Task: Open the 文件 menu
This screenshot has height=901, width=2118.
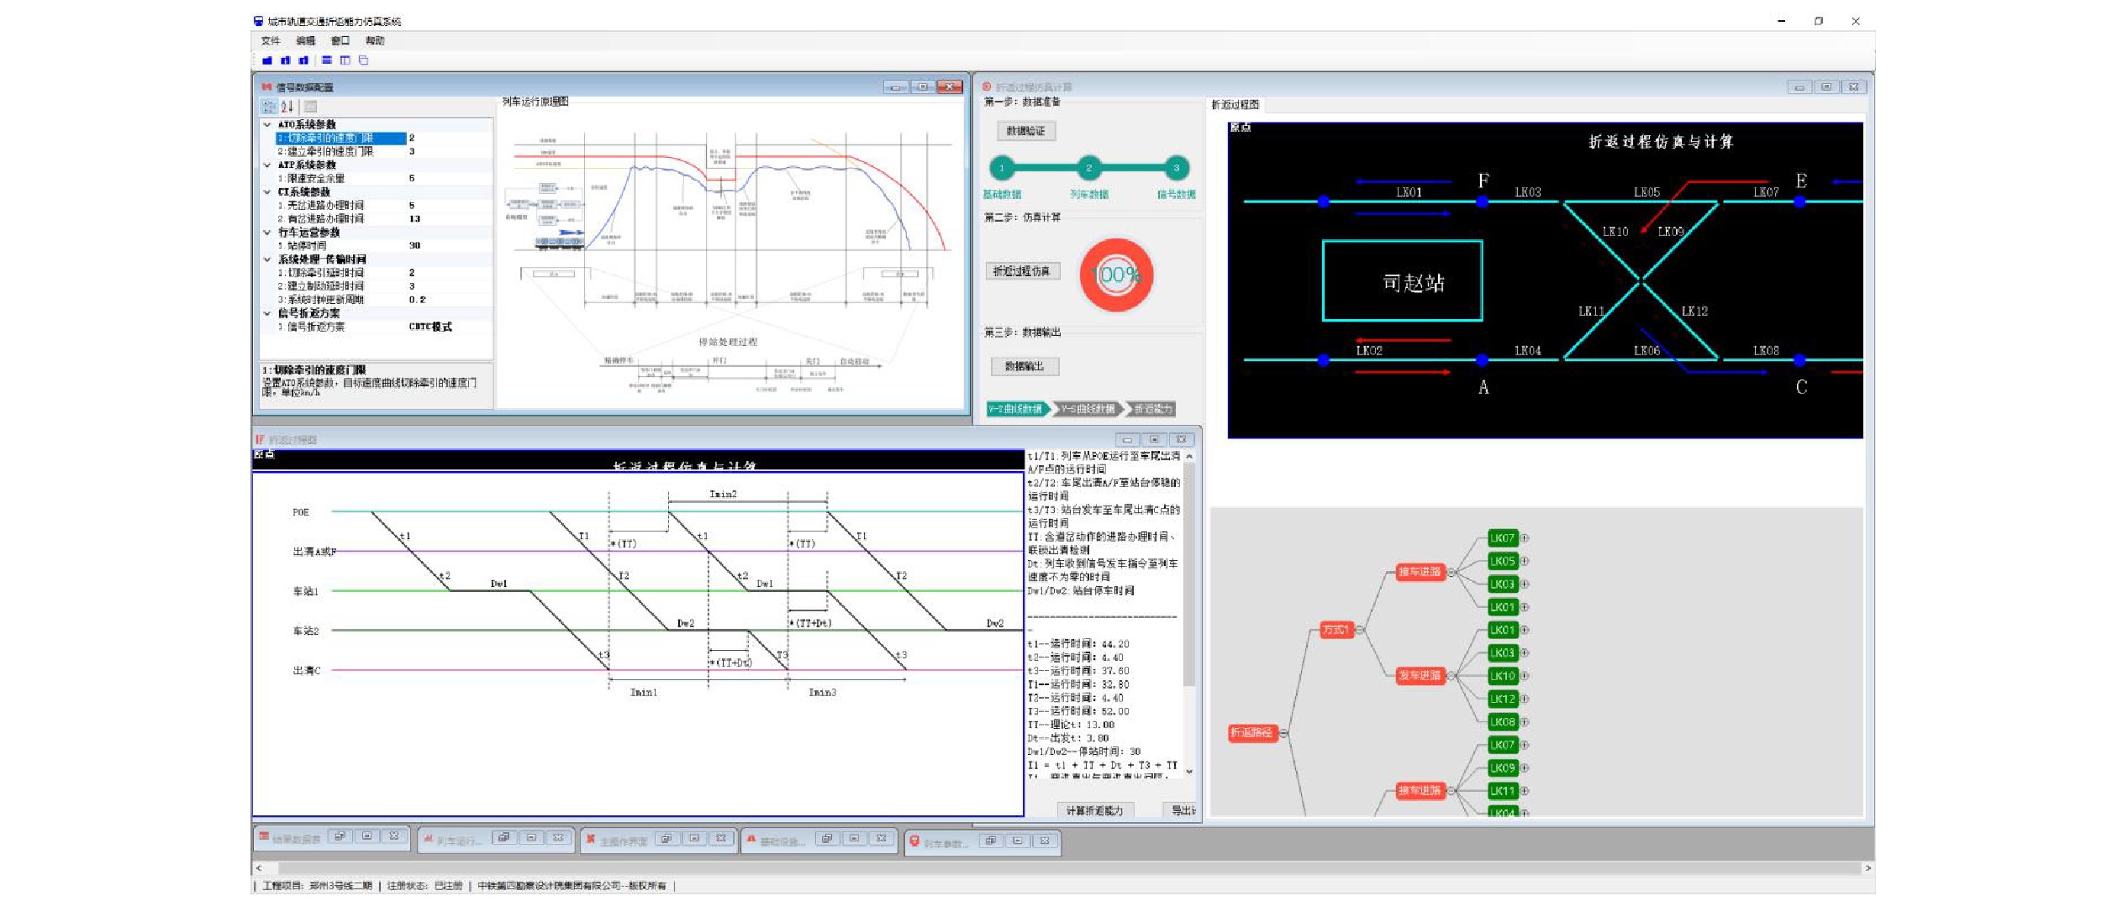Action: tap(270, 40)
